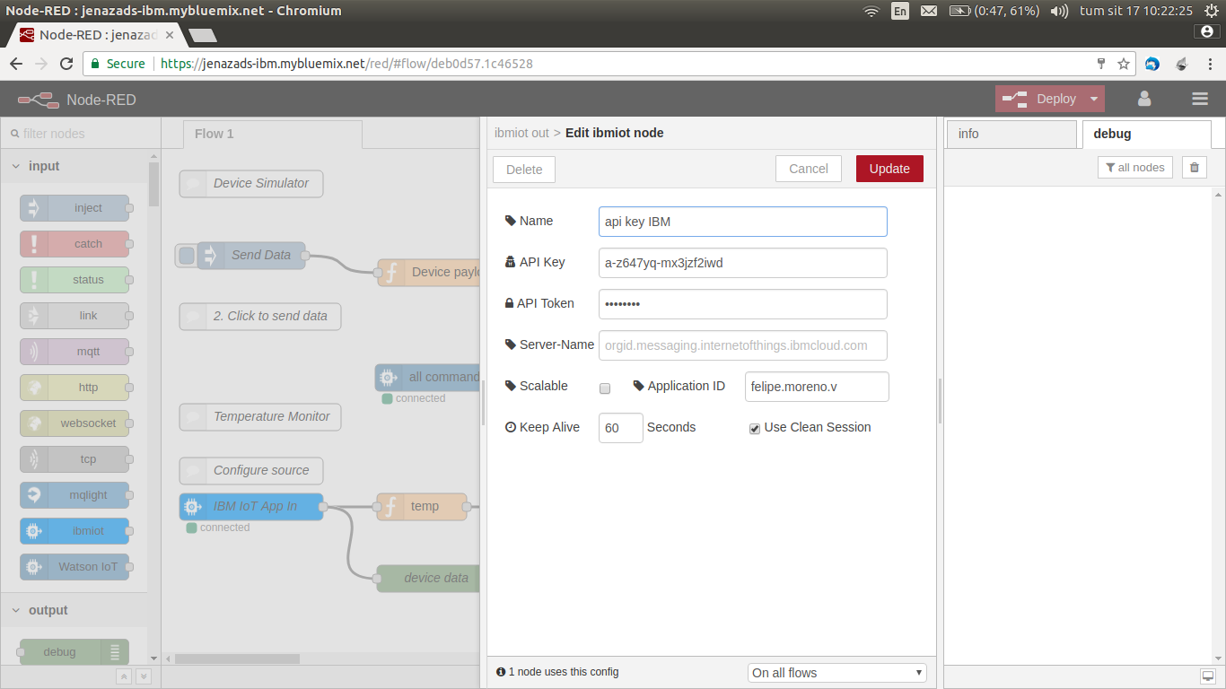Click the Name input field
Viewport: 1226px width, 689px height.
tap(743, 222)
